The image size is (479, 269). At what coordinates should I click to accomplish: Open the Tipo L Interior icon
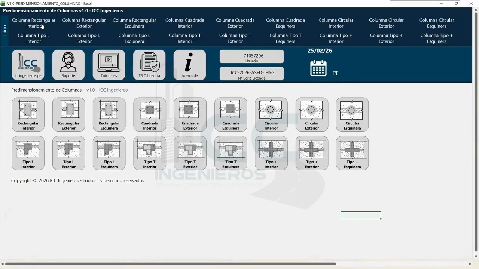28,153
